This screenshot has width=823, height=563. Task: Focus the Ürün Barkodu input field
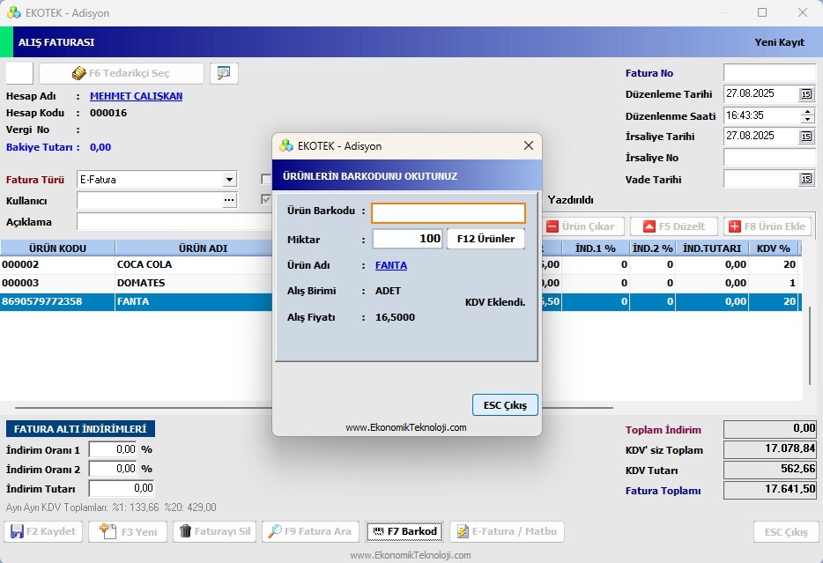pos(449,213)
